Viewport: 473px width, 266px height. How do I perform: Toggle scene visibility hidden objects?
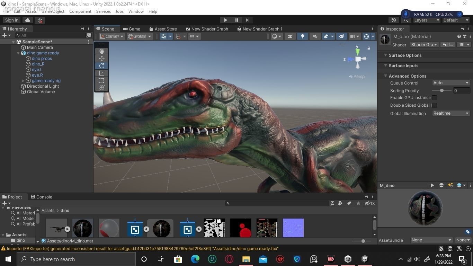(x=341, y=36)
